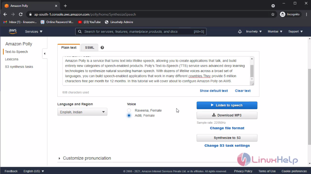Click the Synthesize to S3 button
The width and height of the screenshot is (311, 174).
point(227,138)
